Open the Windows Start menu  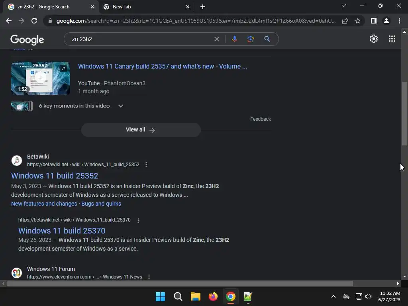pyautogui.click(x=160, y=296)
